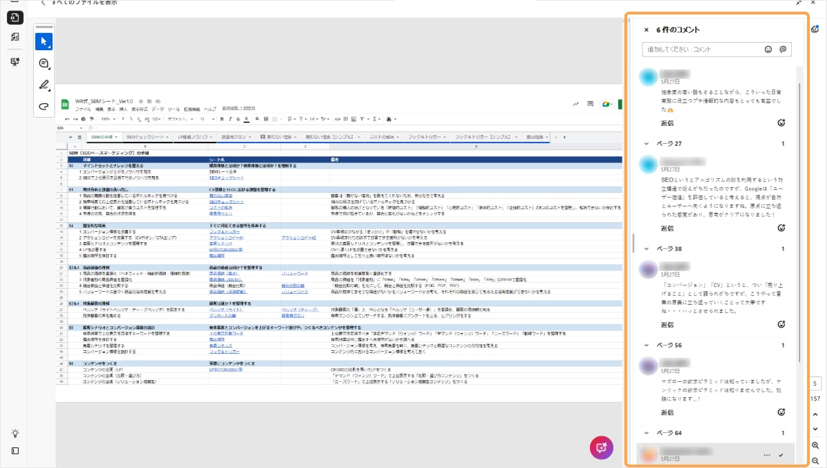Open the selected document page sidebar icon
Viewport: 827px width, 468px height.
coord(14,18)
